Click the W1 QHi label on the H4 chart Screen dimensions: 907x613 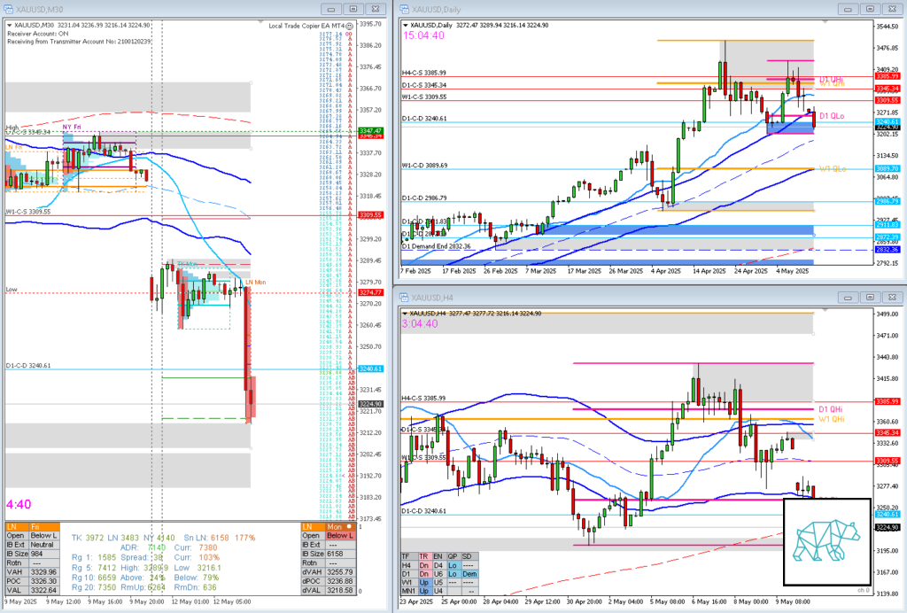click(831, 419)
